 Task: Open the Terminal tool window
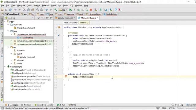26,105
